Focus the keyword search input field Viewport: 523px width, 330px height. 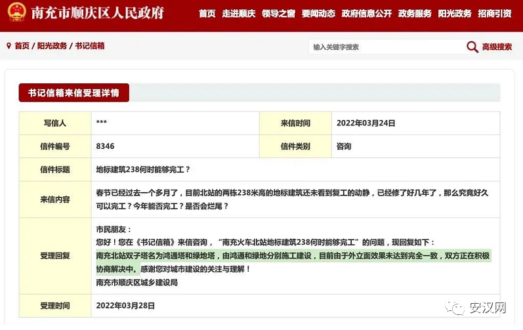387,47
